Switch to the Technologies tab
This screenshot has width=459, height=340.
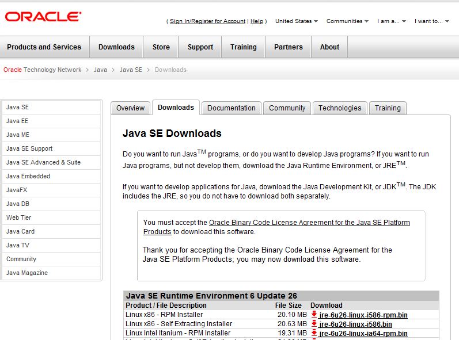pyautogui.click(x=340, y=108)
